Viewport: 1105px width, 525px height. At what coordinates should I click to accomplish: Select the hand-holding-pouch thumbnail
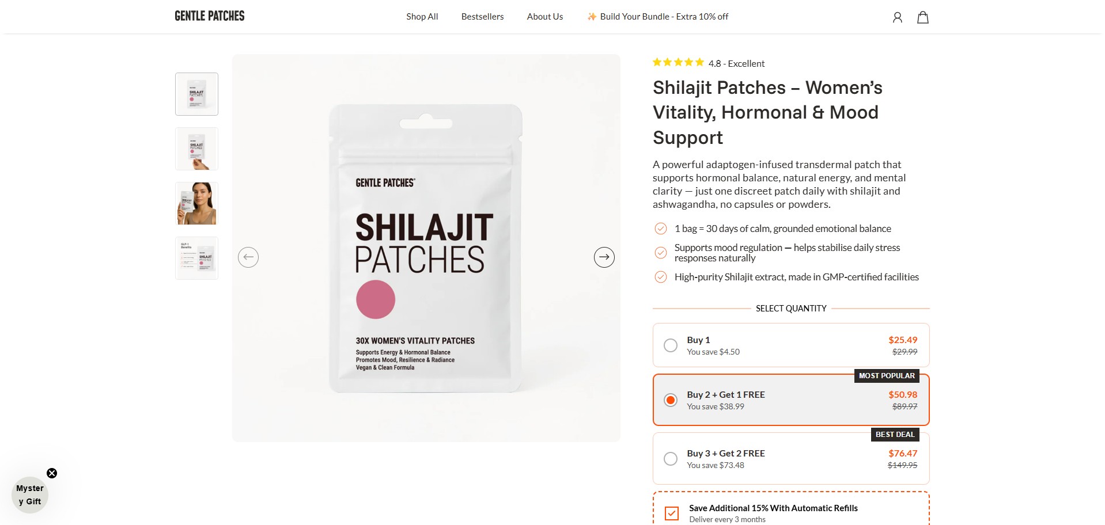[x=196, y=149]
